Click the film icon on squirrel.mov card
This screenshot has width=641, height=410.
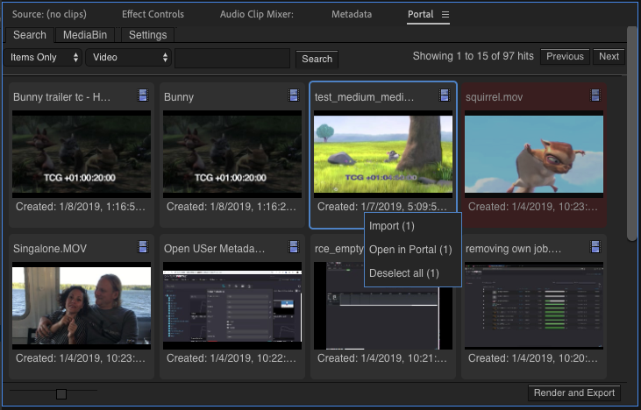pos(595,95)
